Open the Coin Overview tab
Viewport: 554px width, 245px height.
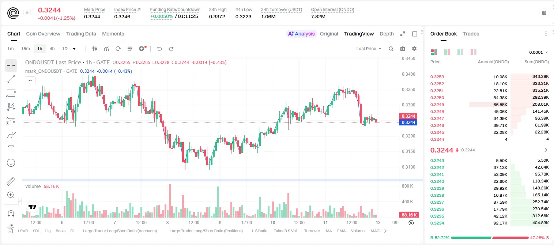click(x=43, y=34)
